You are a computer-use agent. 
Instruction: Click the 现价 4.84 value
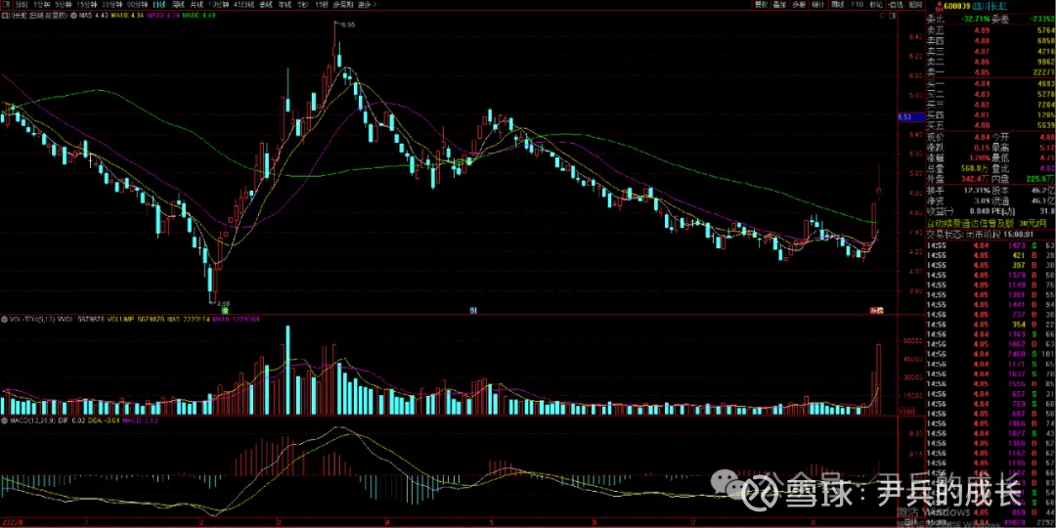[980, 137]
